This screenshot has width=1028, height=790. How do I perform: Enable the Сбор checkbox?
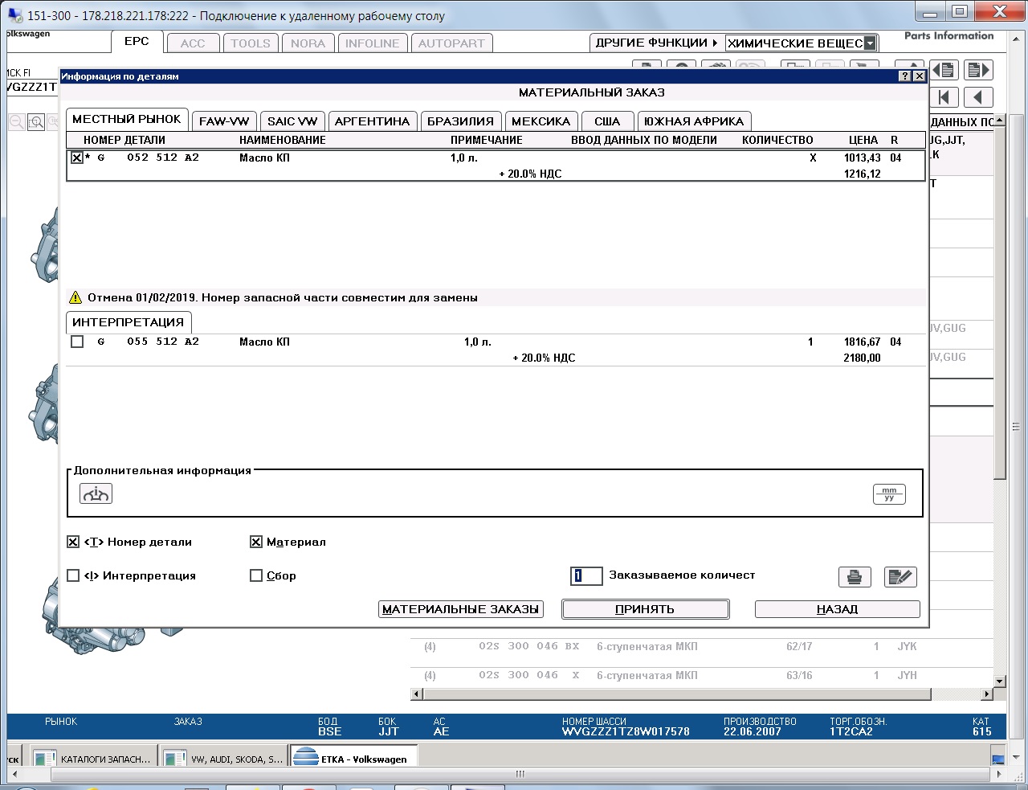(256, 575)
